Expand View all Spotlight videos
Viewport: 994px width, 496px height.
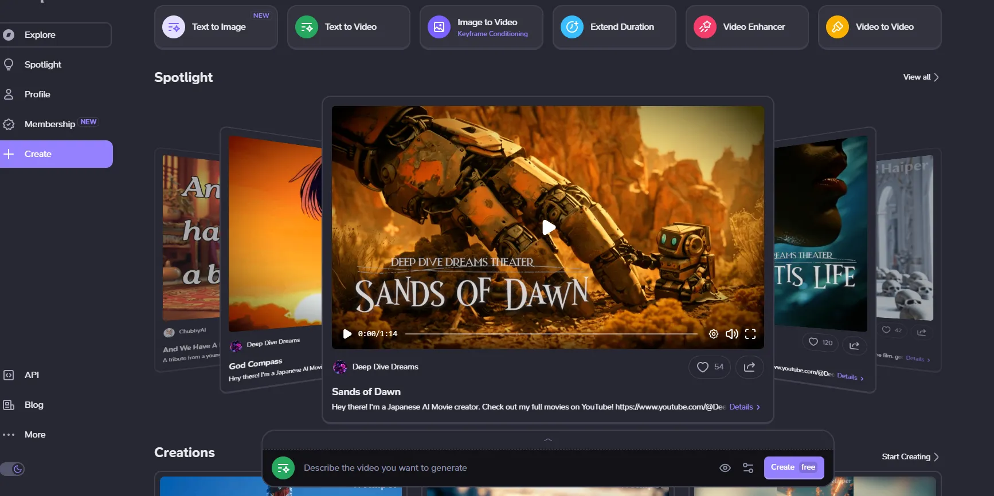click(x=921, y=77)
